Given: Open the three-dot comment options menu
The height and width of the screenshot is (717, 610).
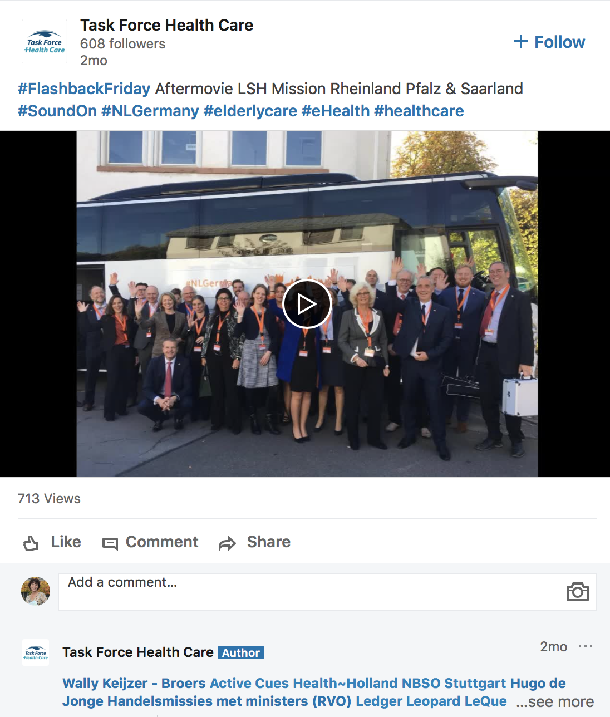Looking at the screenshot, I should (x=586, y=646).
